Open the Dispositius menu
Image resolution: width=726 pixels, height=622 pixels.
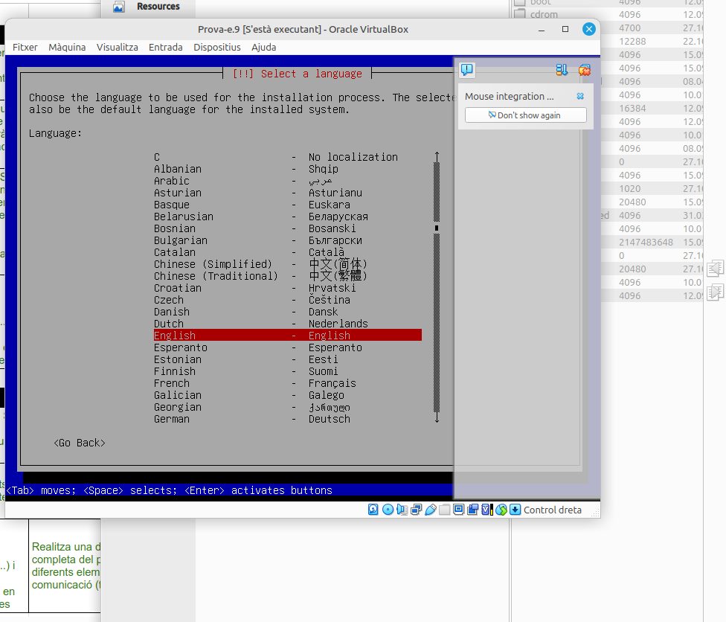coord(217,47)
